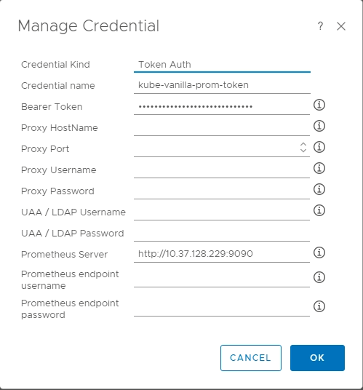Screen dimensions: 363x390
Task: Show info for Prometheus endpoint username
Action: coord(319,277)
